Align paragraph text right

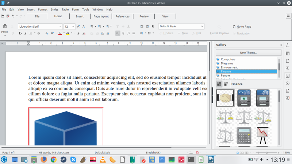point(128,33)
